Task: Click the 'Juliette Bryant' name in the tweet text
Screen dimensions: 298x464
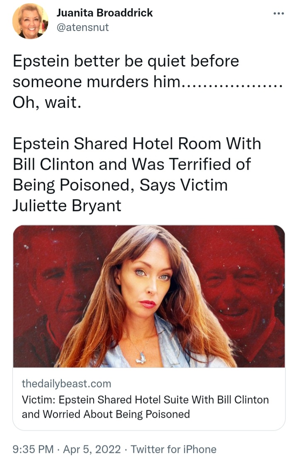Action: tap(67, 206)
